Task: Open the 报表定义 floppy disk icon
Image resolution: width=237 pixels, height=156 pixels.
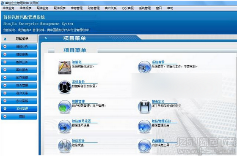Action: tap(144, 107)
